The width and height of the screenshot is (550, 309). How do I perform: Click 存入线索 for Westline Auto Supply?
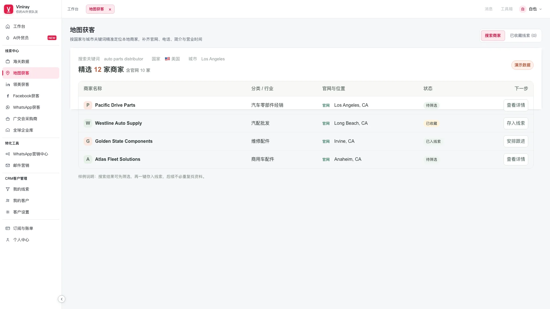[516, 123]
